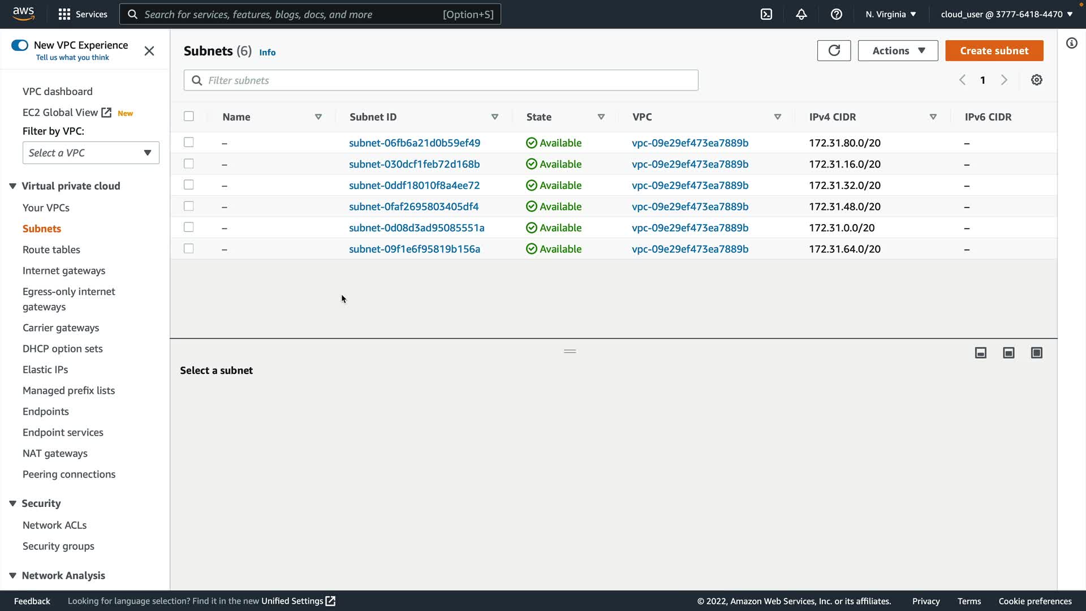Go to Route tables in sidebar
The image size is (1086, 611).
click(x=51, y=249)
